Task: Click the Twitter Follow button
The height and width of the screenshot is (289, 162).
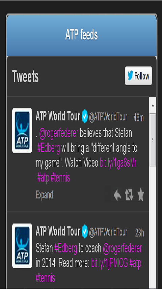Action: click(x=138, y=76)
